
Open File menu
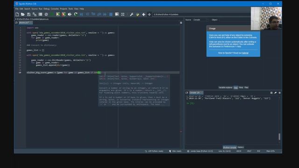point(17,9)
